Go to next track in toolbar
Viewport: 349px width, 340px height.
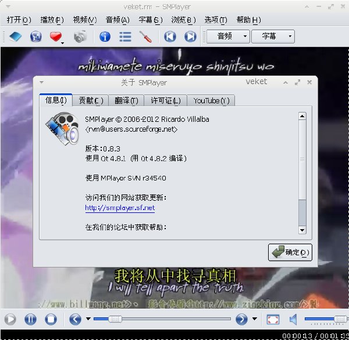pos(191,37)
